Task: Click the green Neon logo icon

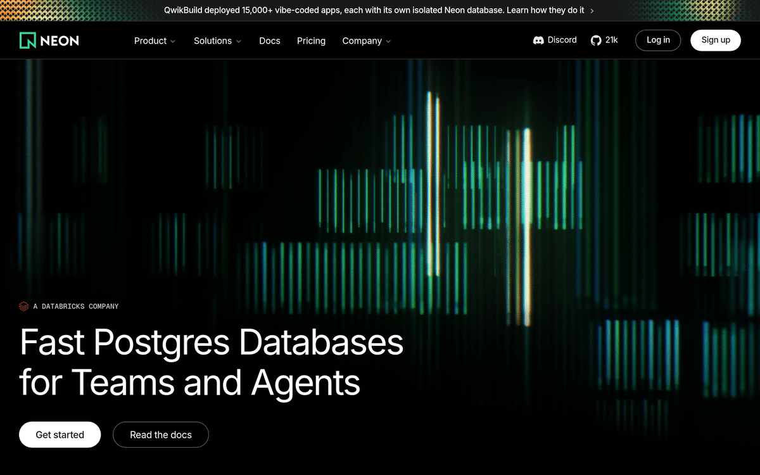Action: (28, 41)
